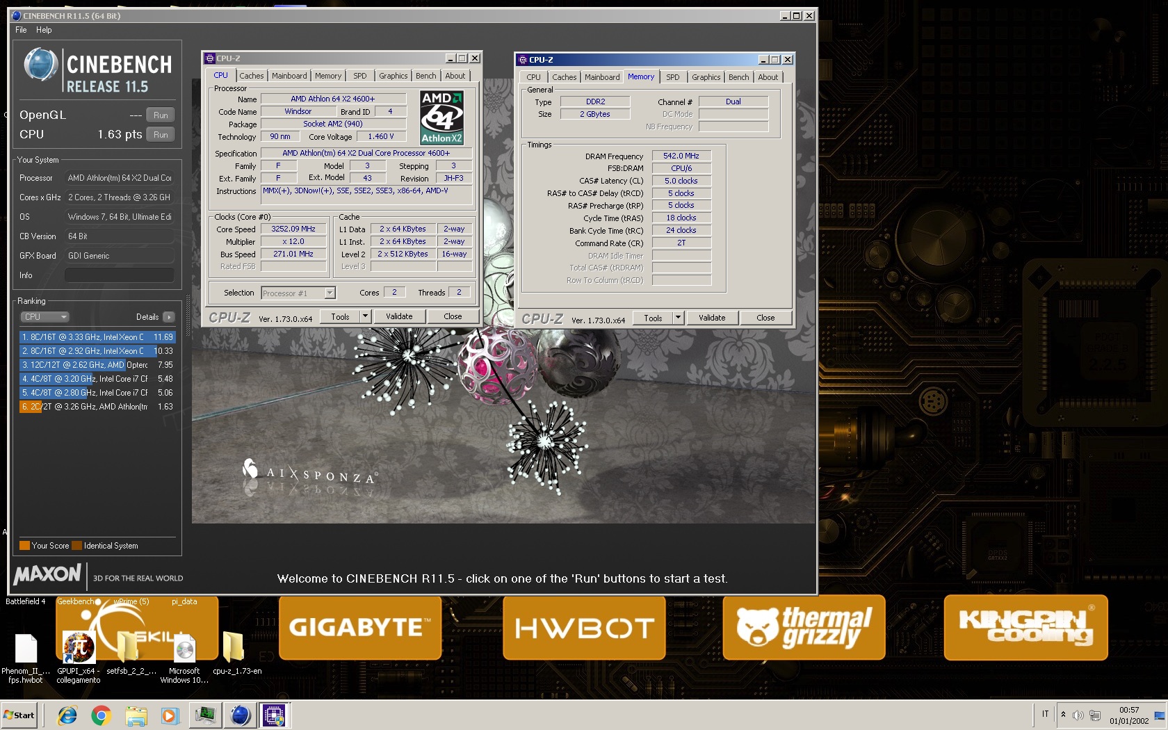Screen dimensions: 1168x730
Task: Launch Google Chrome from the taskbar
Action: 102,715
